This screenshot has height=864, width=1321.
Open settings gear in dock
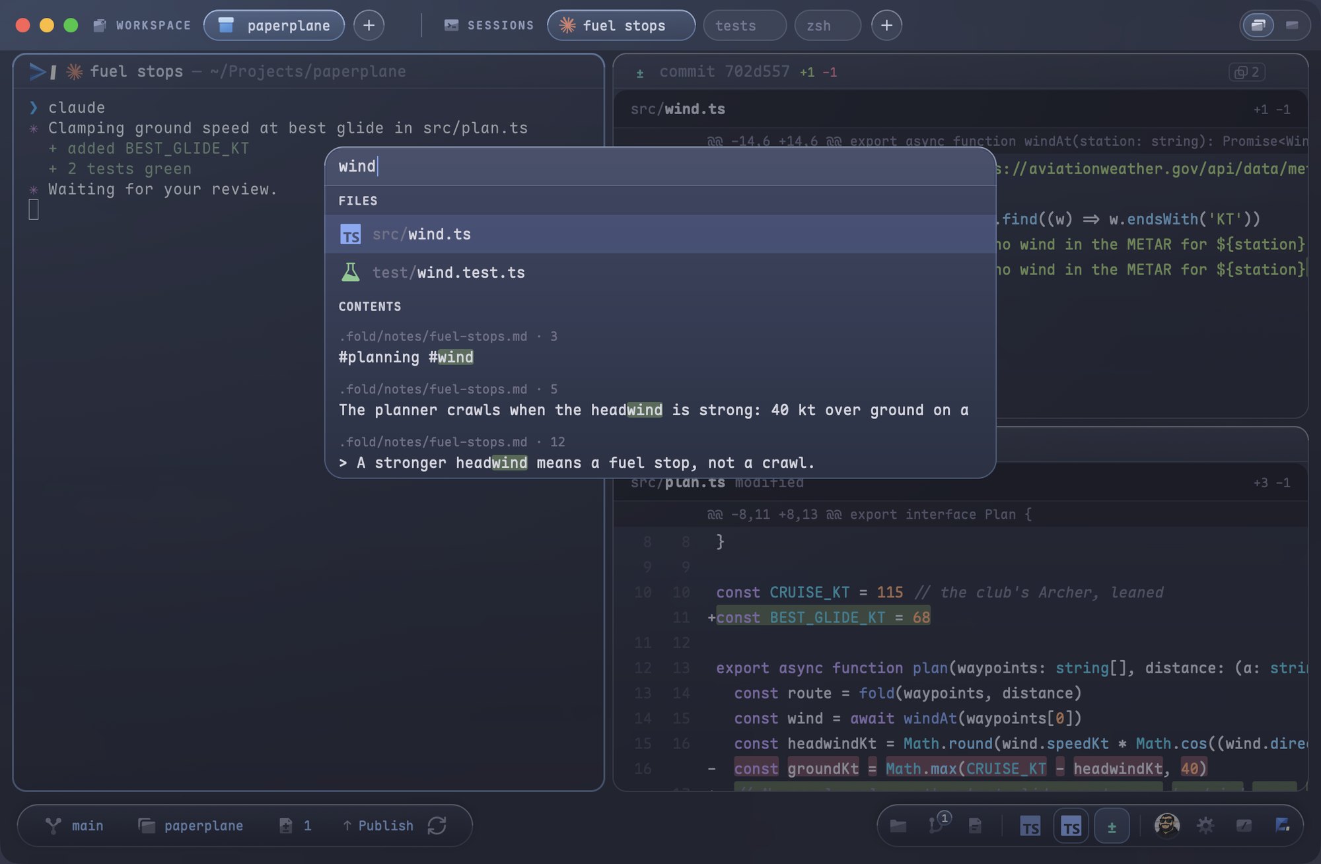[x=1205, y=826]
